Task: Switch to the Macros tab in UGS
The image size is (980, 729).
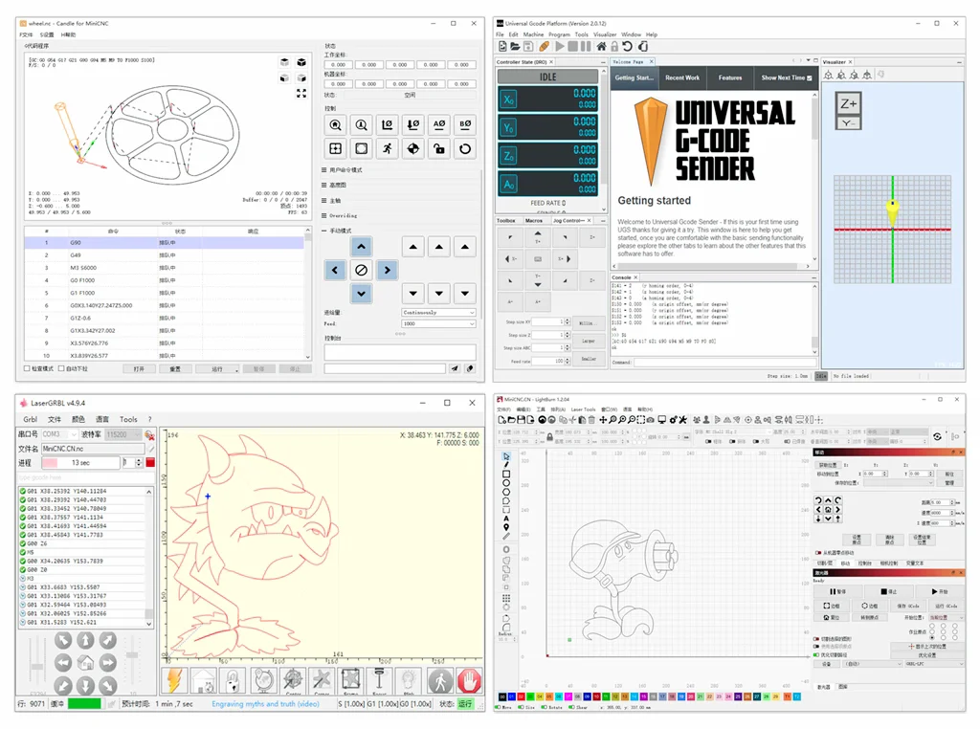Action: (x=534, y=220)
